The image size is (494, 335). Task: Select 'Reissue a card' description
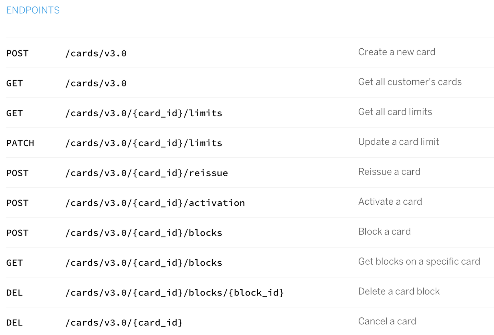tap(389, 172)
